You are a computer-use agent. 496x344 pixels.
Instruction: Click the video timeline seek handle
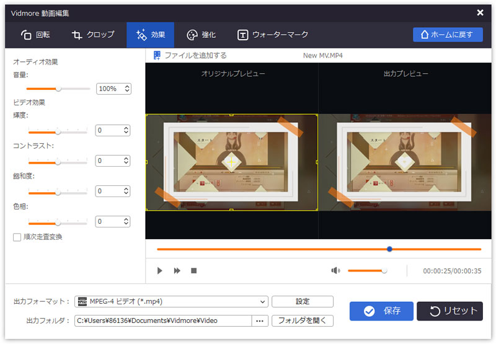click(x=389, y=249)
